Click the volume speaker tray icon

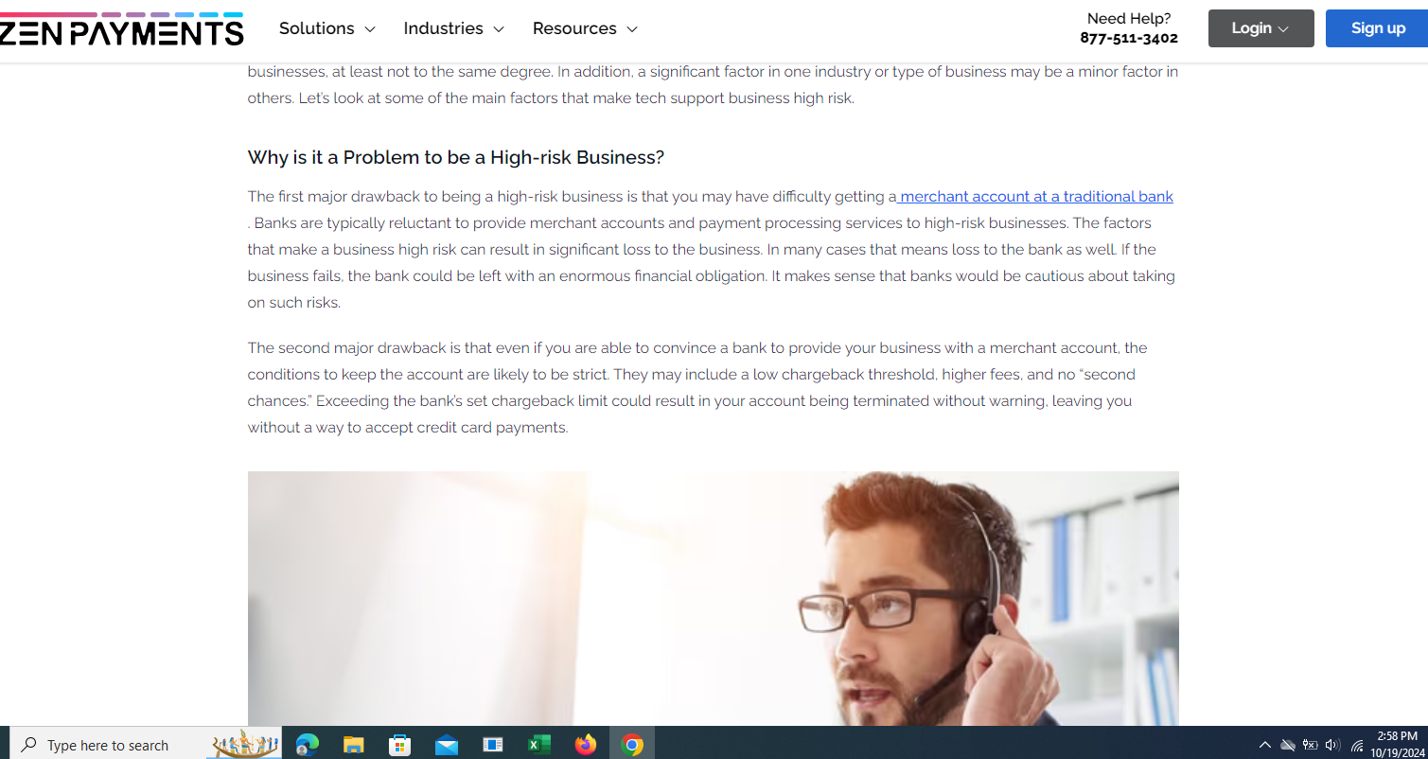click(x=1332, y=745)
